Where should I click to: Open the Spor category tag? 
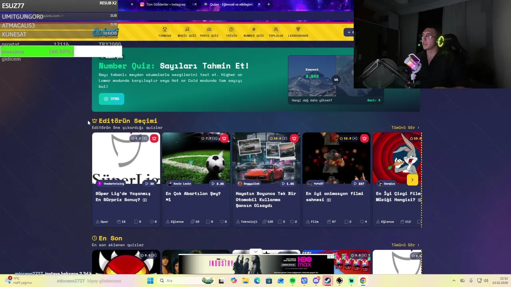(102, 222)
